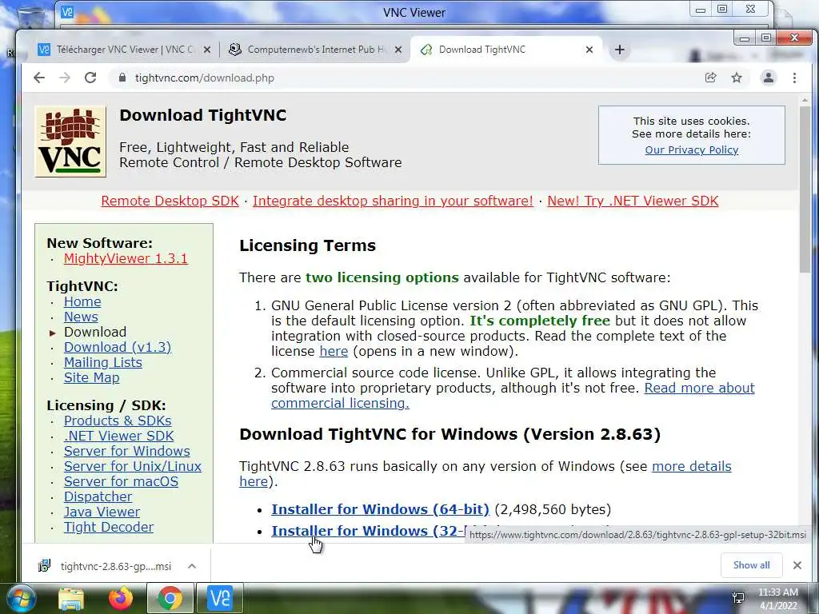Expand options chevron for downloaded msi
Screen dimensions: 819x614
point(192,566)
